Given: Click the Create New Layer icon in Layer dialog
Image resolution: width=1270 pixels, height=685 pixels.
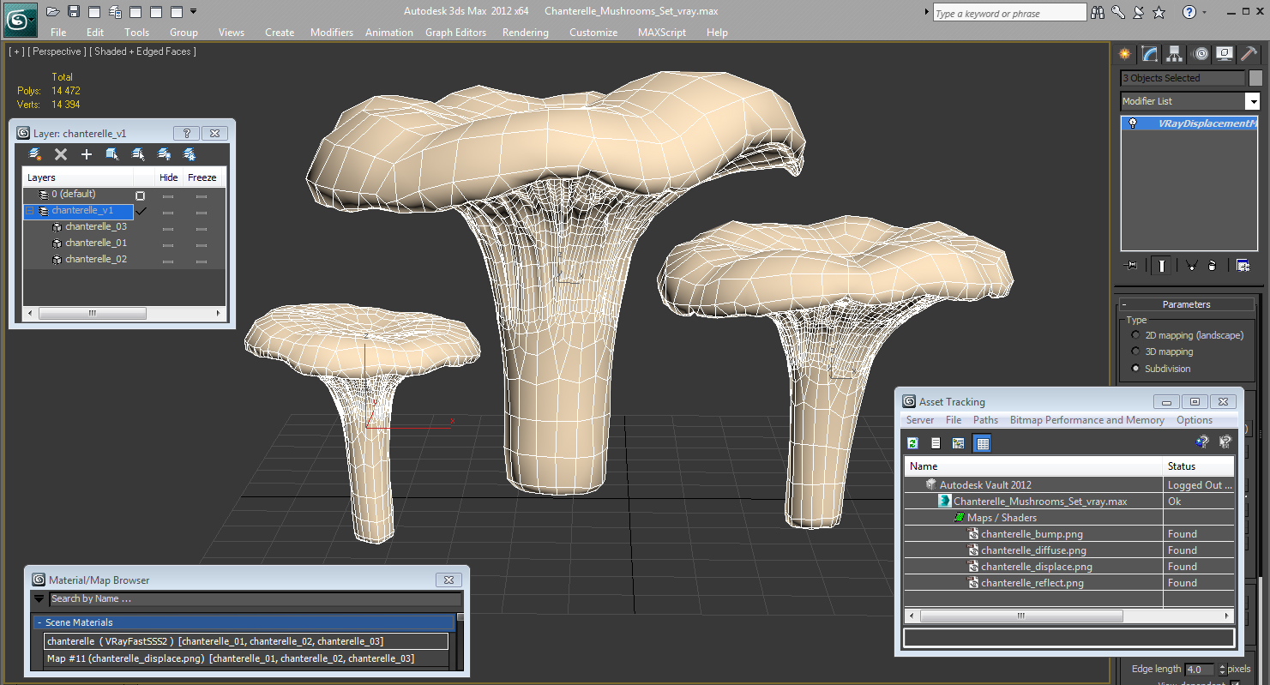Looking at the screenshot, I should tap(35, 154).
